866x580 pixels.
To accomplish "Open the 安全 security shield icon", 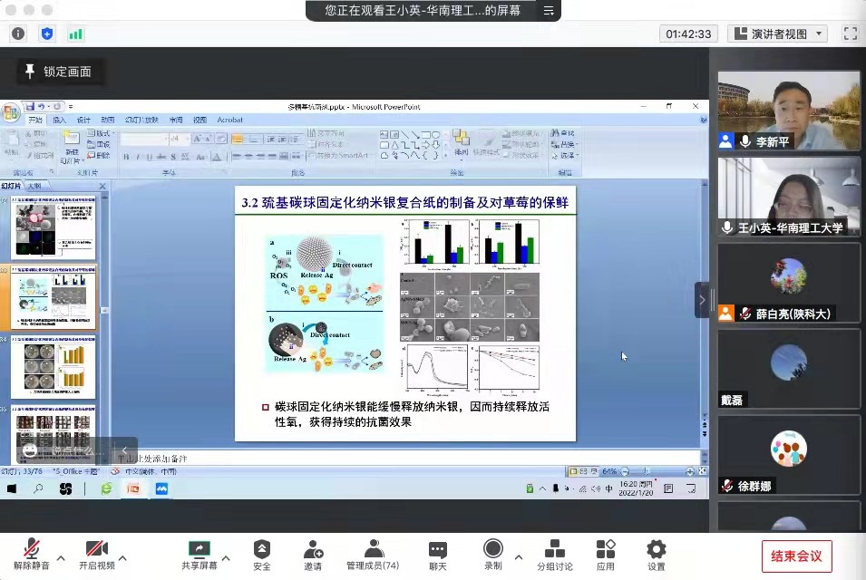I will [262, 549].
